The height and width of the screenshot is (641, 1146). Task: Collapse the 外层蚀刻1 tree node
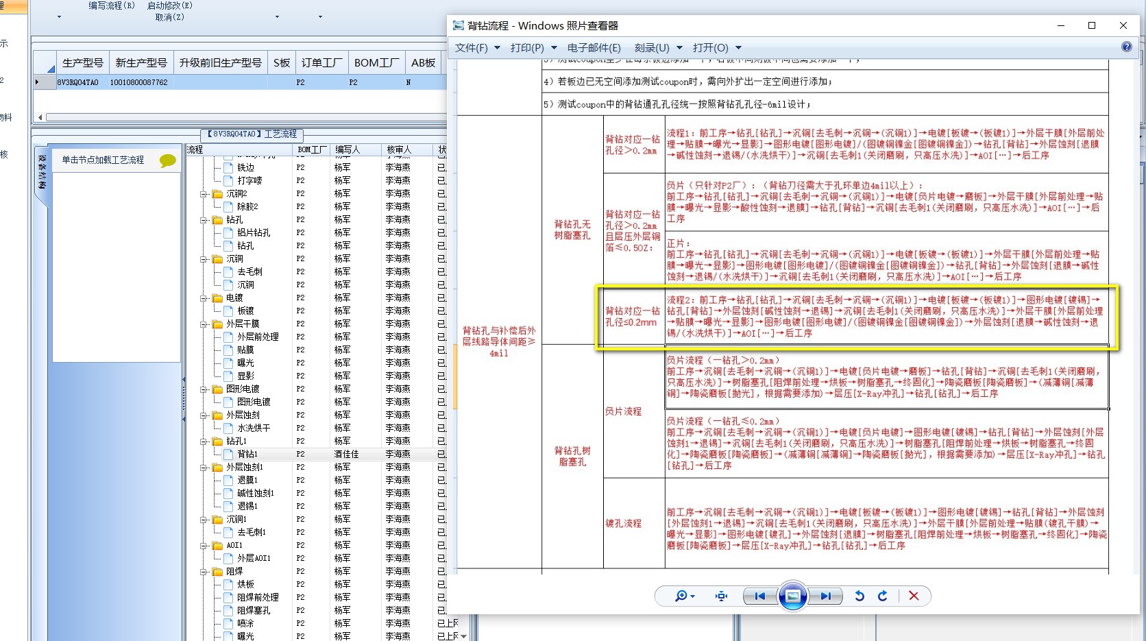[x=204, y=468]
